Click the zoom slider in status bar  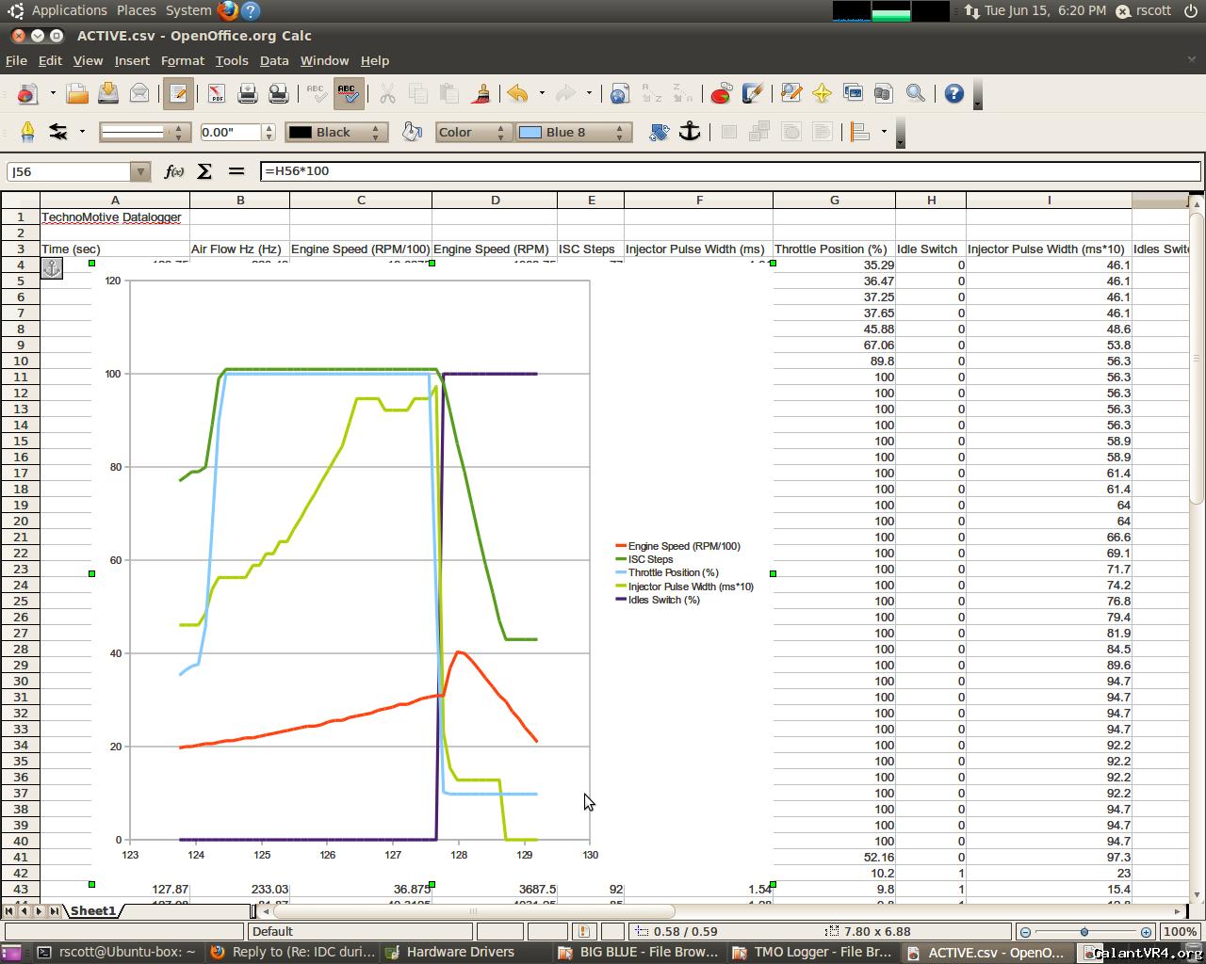pyautogui.click(x=1084, y=932)
